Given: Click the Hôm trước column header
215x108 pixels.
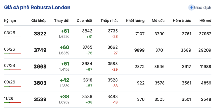Looking at the screenshot, I should [x=182, y=21].
